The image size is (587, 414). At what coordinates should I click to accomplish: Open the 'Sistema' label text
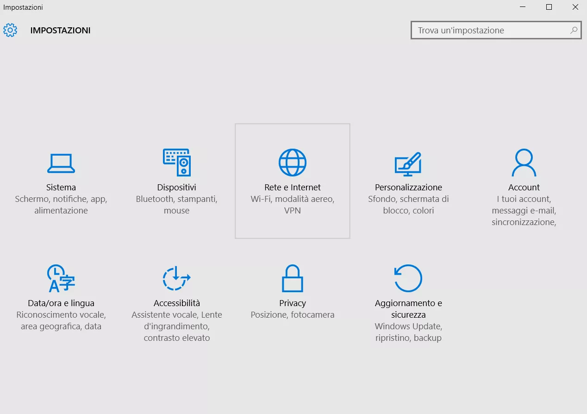point(61,188)
